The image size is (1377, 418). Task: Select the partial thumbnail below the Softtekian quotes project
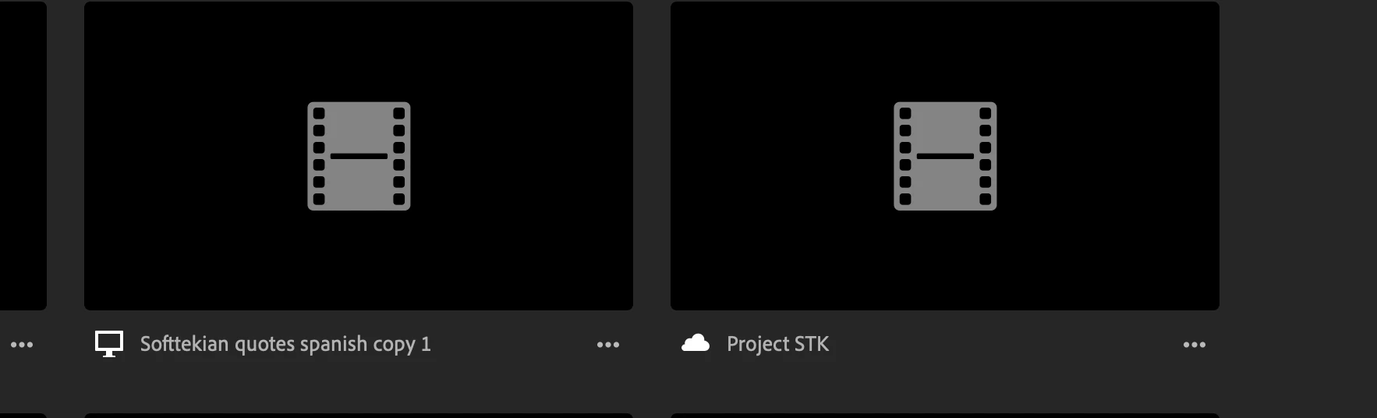359,416
